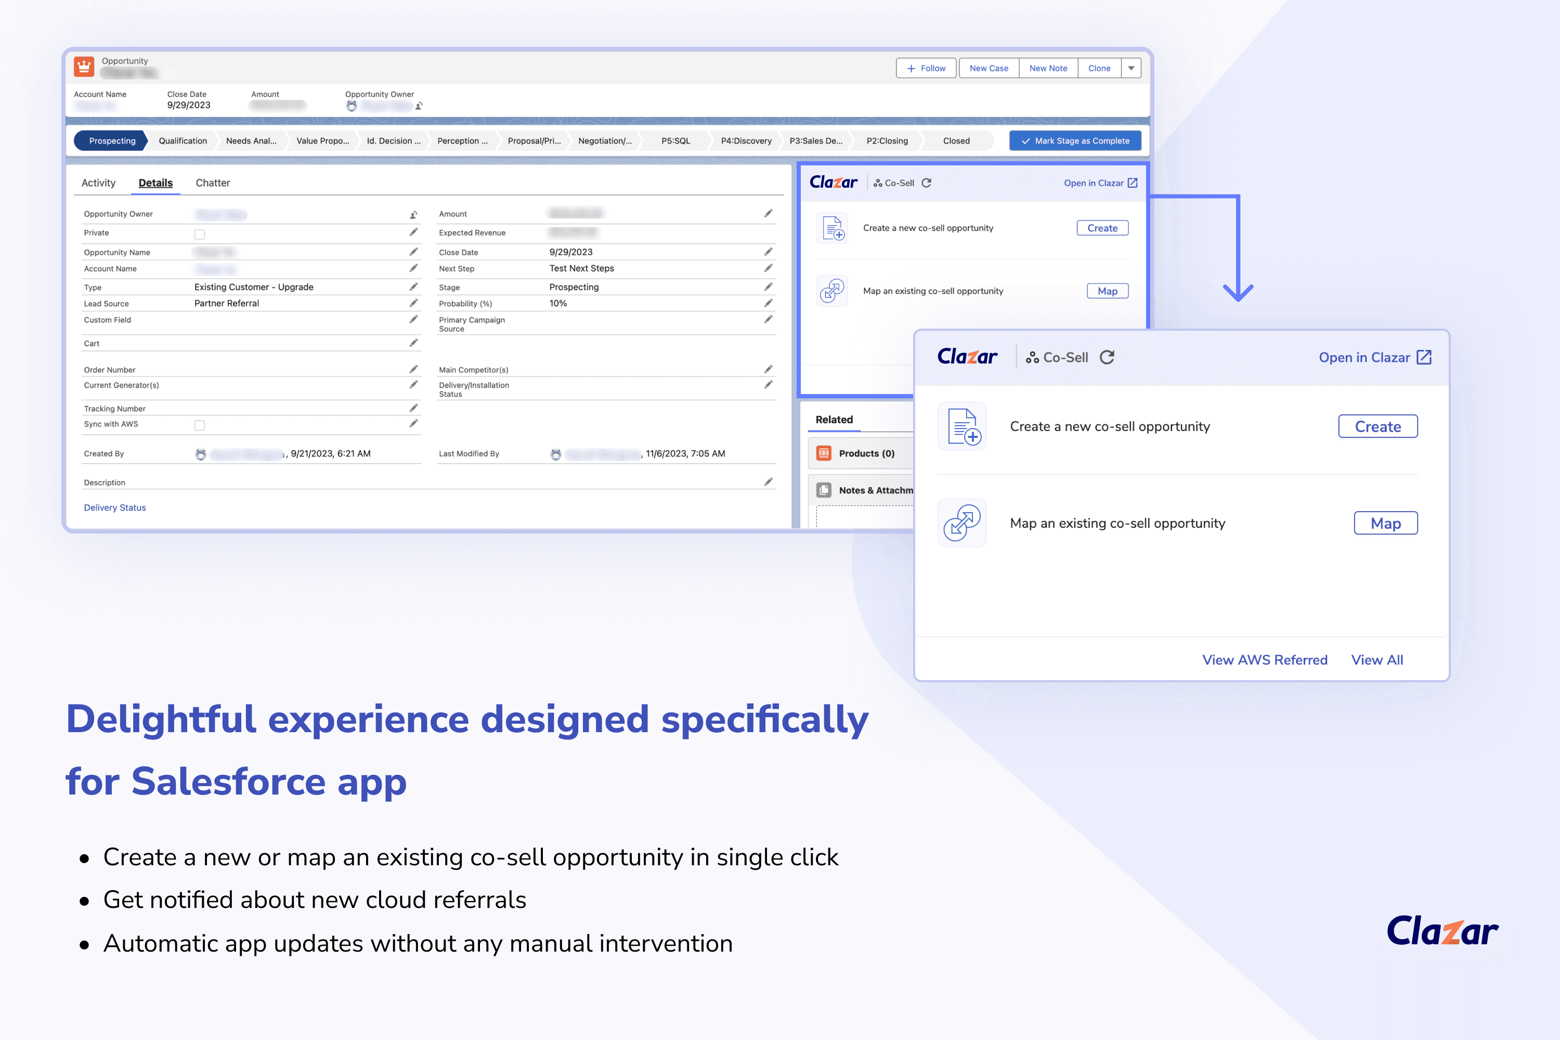Viewport: 1560px width, 1040px height.
Task: Edit Tracking Number pencil icon
Action: point(413,408)
